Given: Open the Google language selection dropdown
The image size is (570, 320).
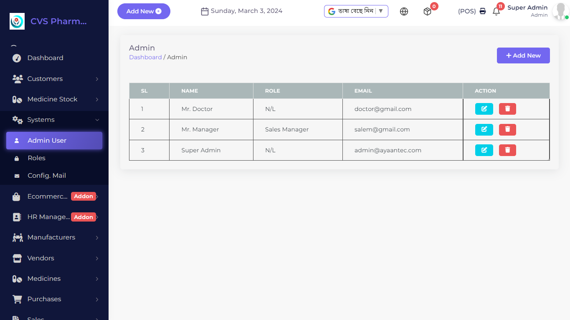Looking at the screenshot, I should click(356, 11).
